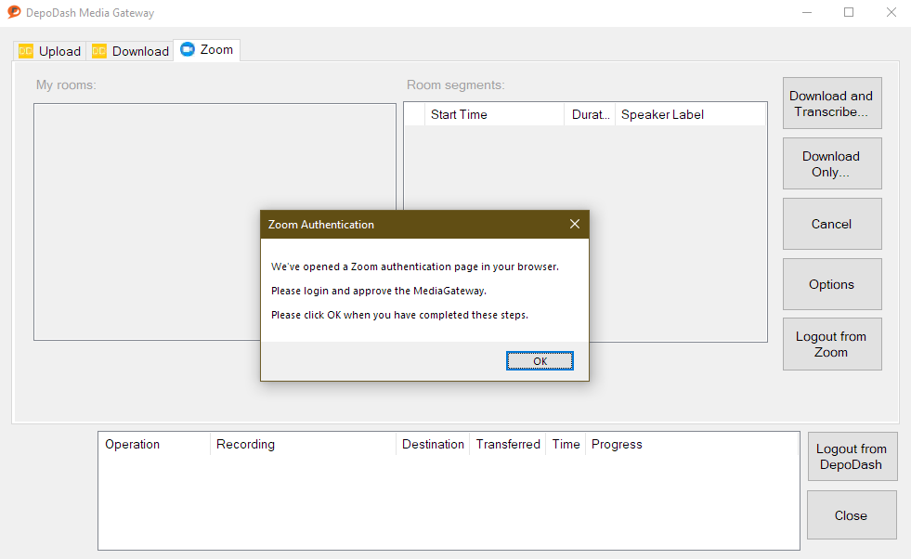Close the DepoDash Media Gateway window
The image size is (911, 559).
pos(891,12)
